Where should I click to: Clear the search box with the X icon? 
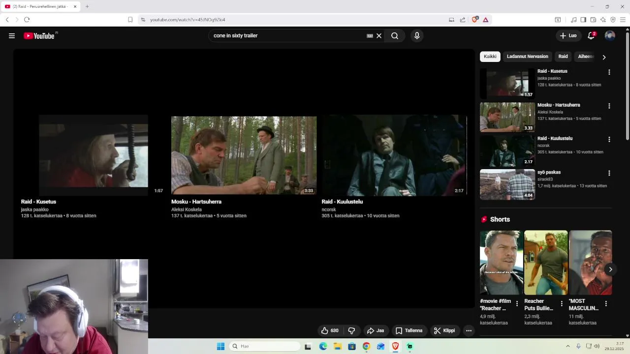point(379,35)
